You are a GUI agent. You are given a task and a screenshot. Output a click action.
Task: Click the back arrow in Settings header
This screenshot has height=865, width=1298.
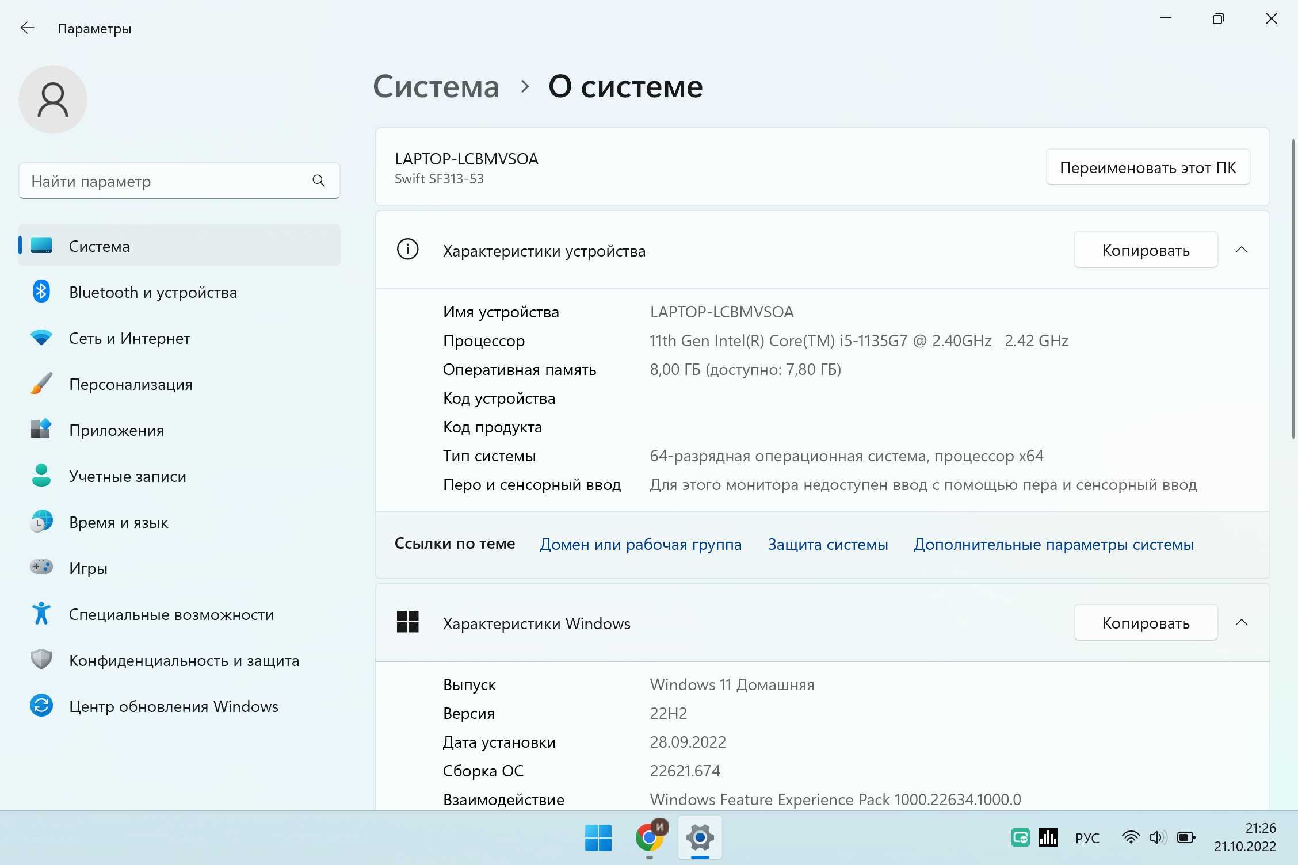(27, 28)
